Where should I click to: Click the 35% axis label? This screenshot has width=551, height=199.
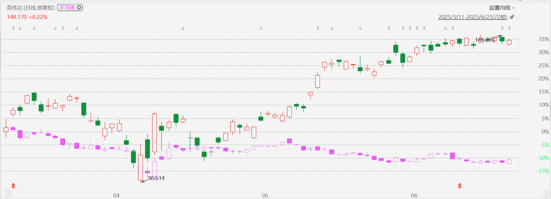(x=544, y=39)
